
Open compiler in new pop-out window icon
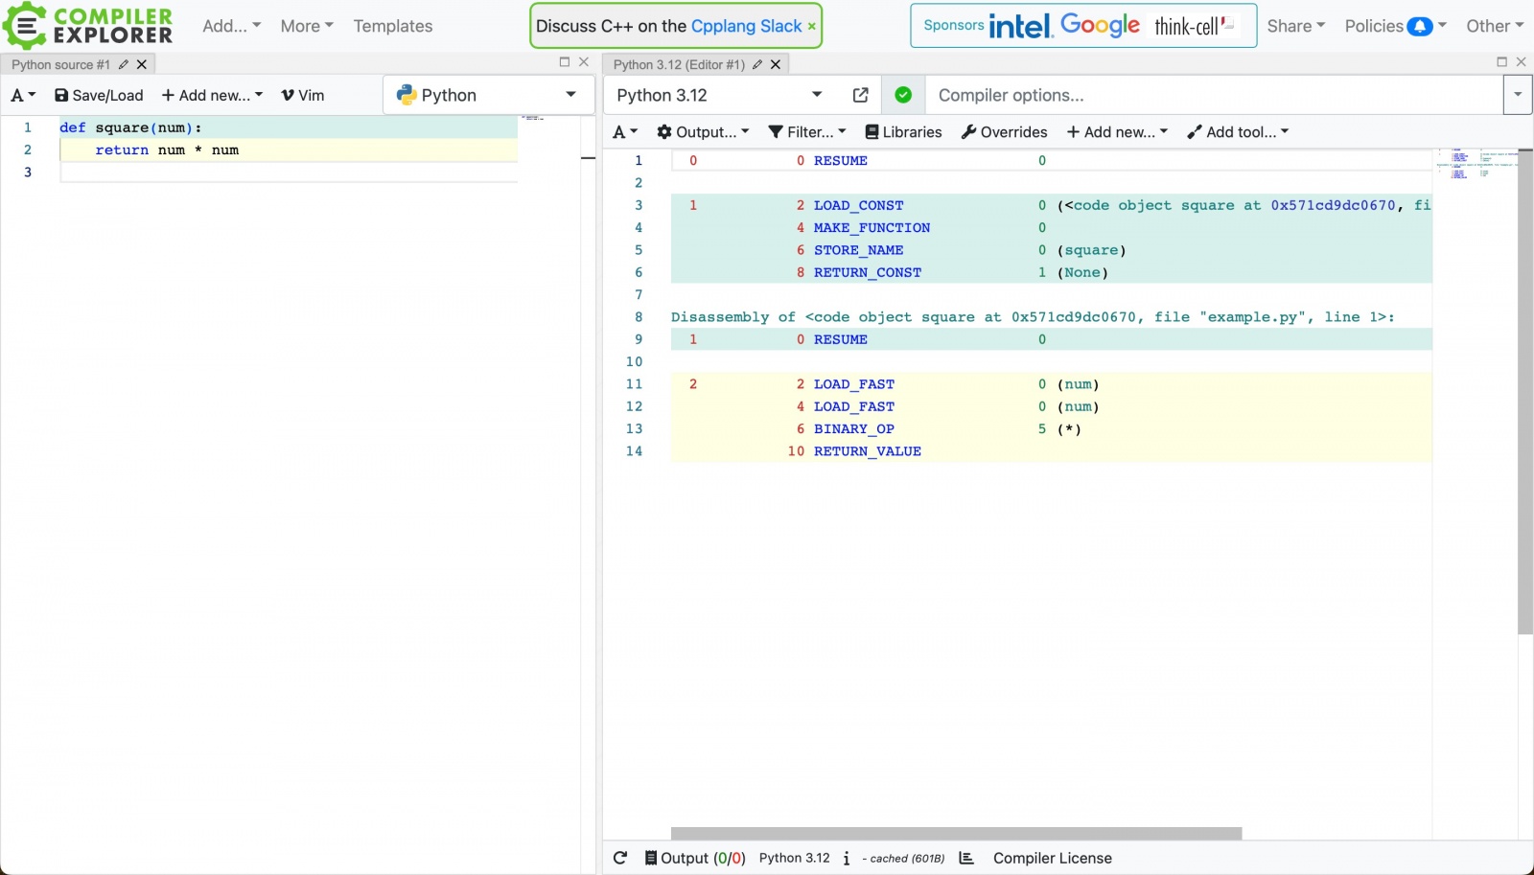860,95
